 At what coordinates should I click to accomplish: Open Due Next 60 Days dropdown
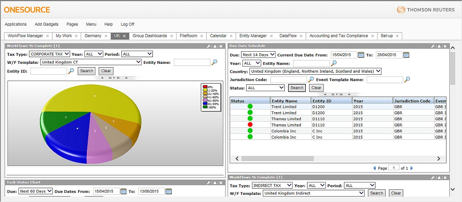pyautogui.click(x=35, y=191)
